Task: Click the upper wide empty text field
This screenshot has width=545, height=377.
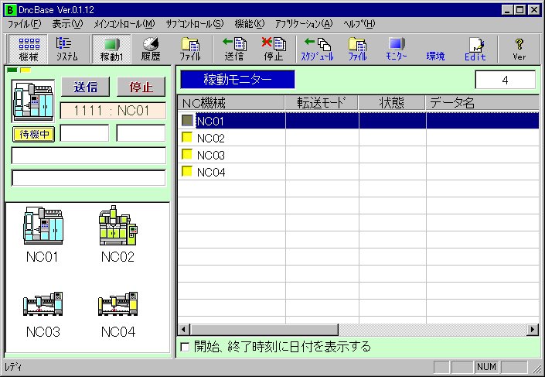Action: click(x=89, y=156)
